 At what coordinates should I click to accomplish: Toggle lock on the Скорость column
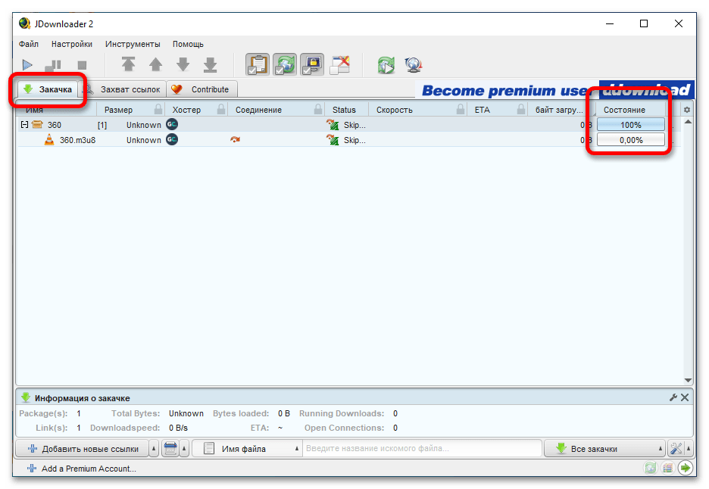pos(461,109)
